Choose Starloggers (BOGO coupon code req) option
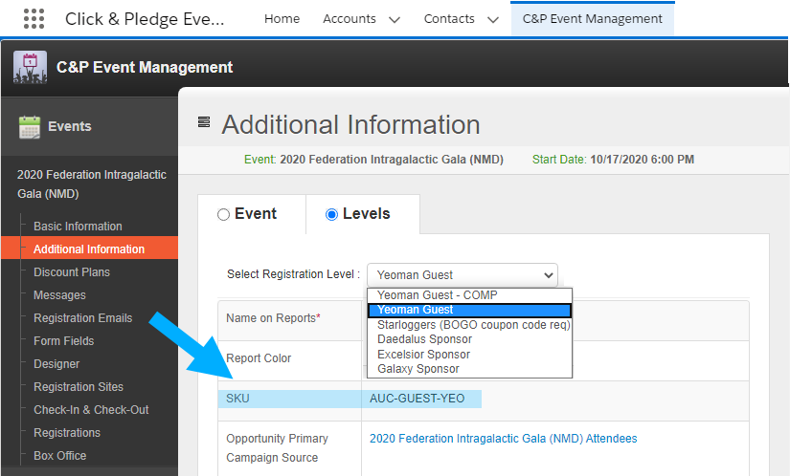Screen dimensions: 790x476 (x=474, y=325)
